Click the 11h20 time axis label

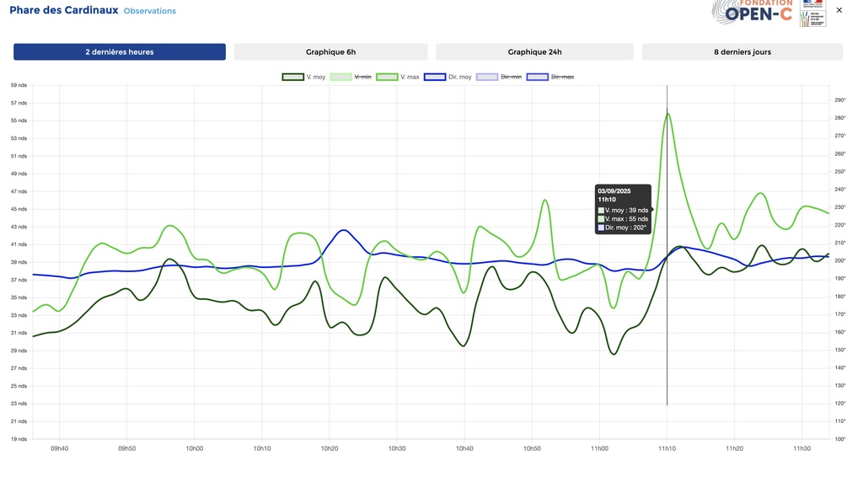pos(734,448)
